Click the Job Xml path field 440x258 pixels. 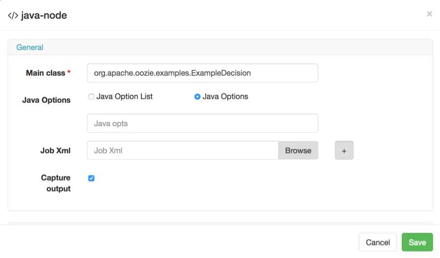click(x=183, y=150)
